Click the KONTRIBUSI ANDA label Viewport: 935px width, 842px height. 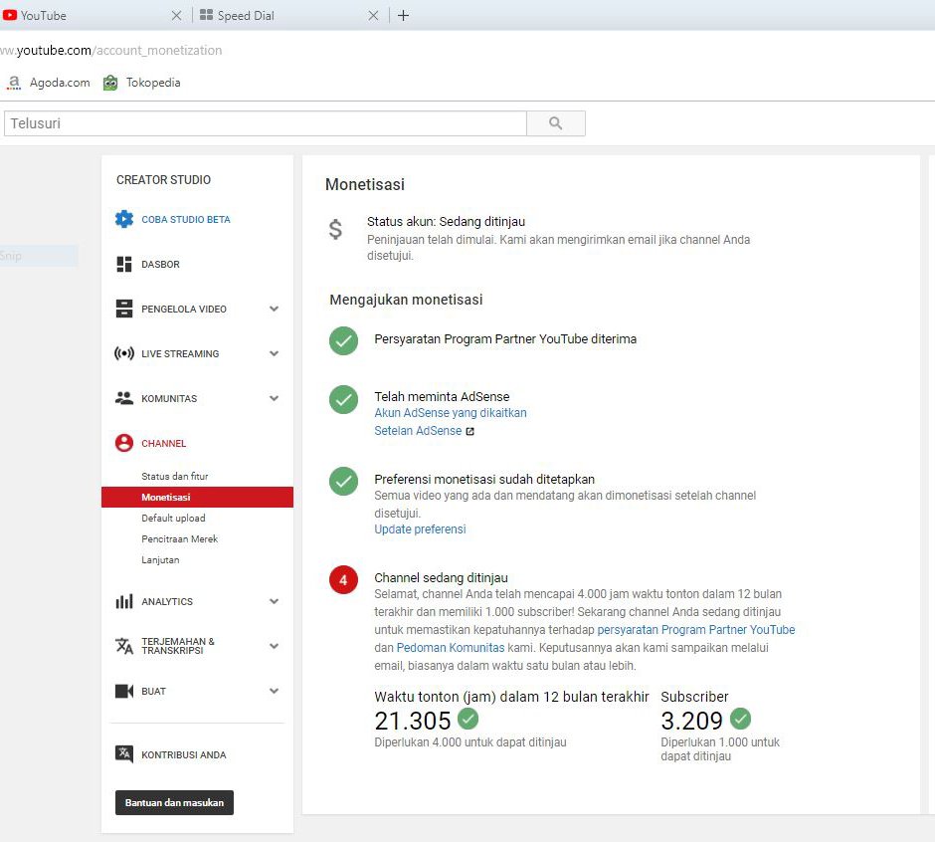click(x=184, y=754)
